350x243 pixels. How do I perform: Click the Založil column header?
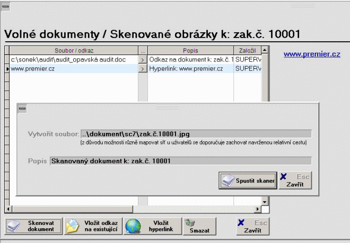(x=247, y=51)
